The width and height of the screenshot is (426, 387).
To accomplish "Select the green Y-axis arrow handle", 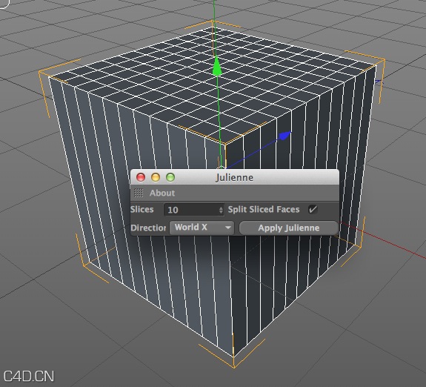I will click(216, 66).
